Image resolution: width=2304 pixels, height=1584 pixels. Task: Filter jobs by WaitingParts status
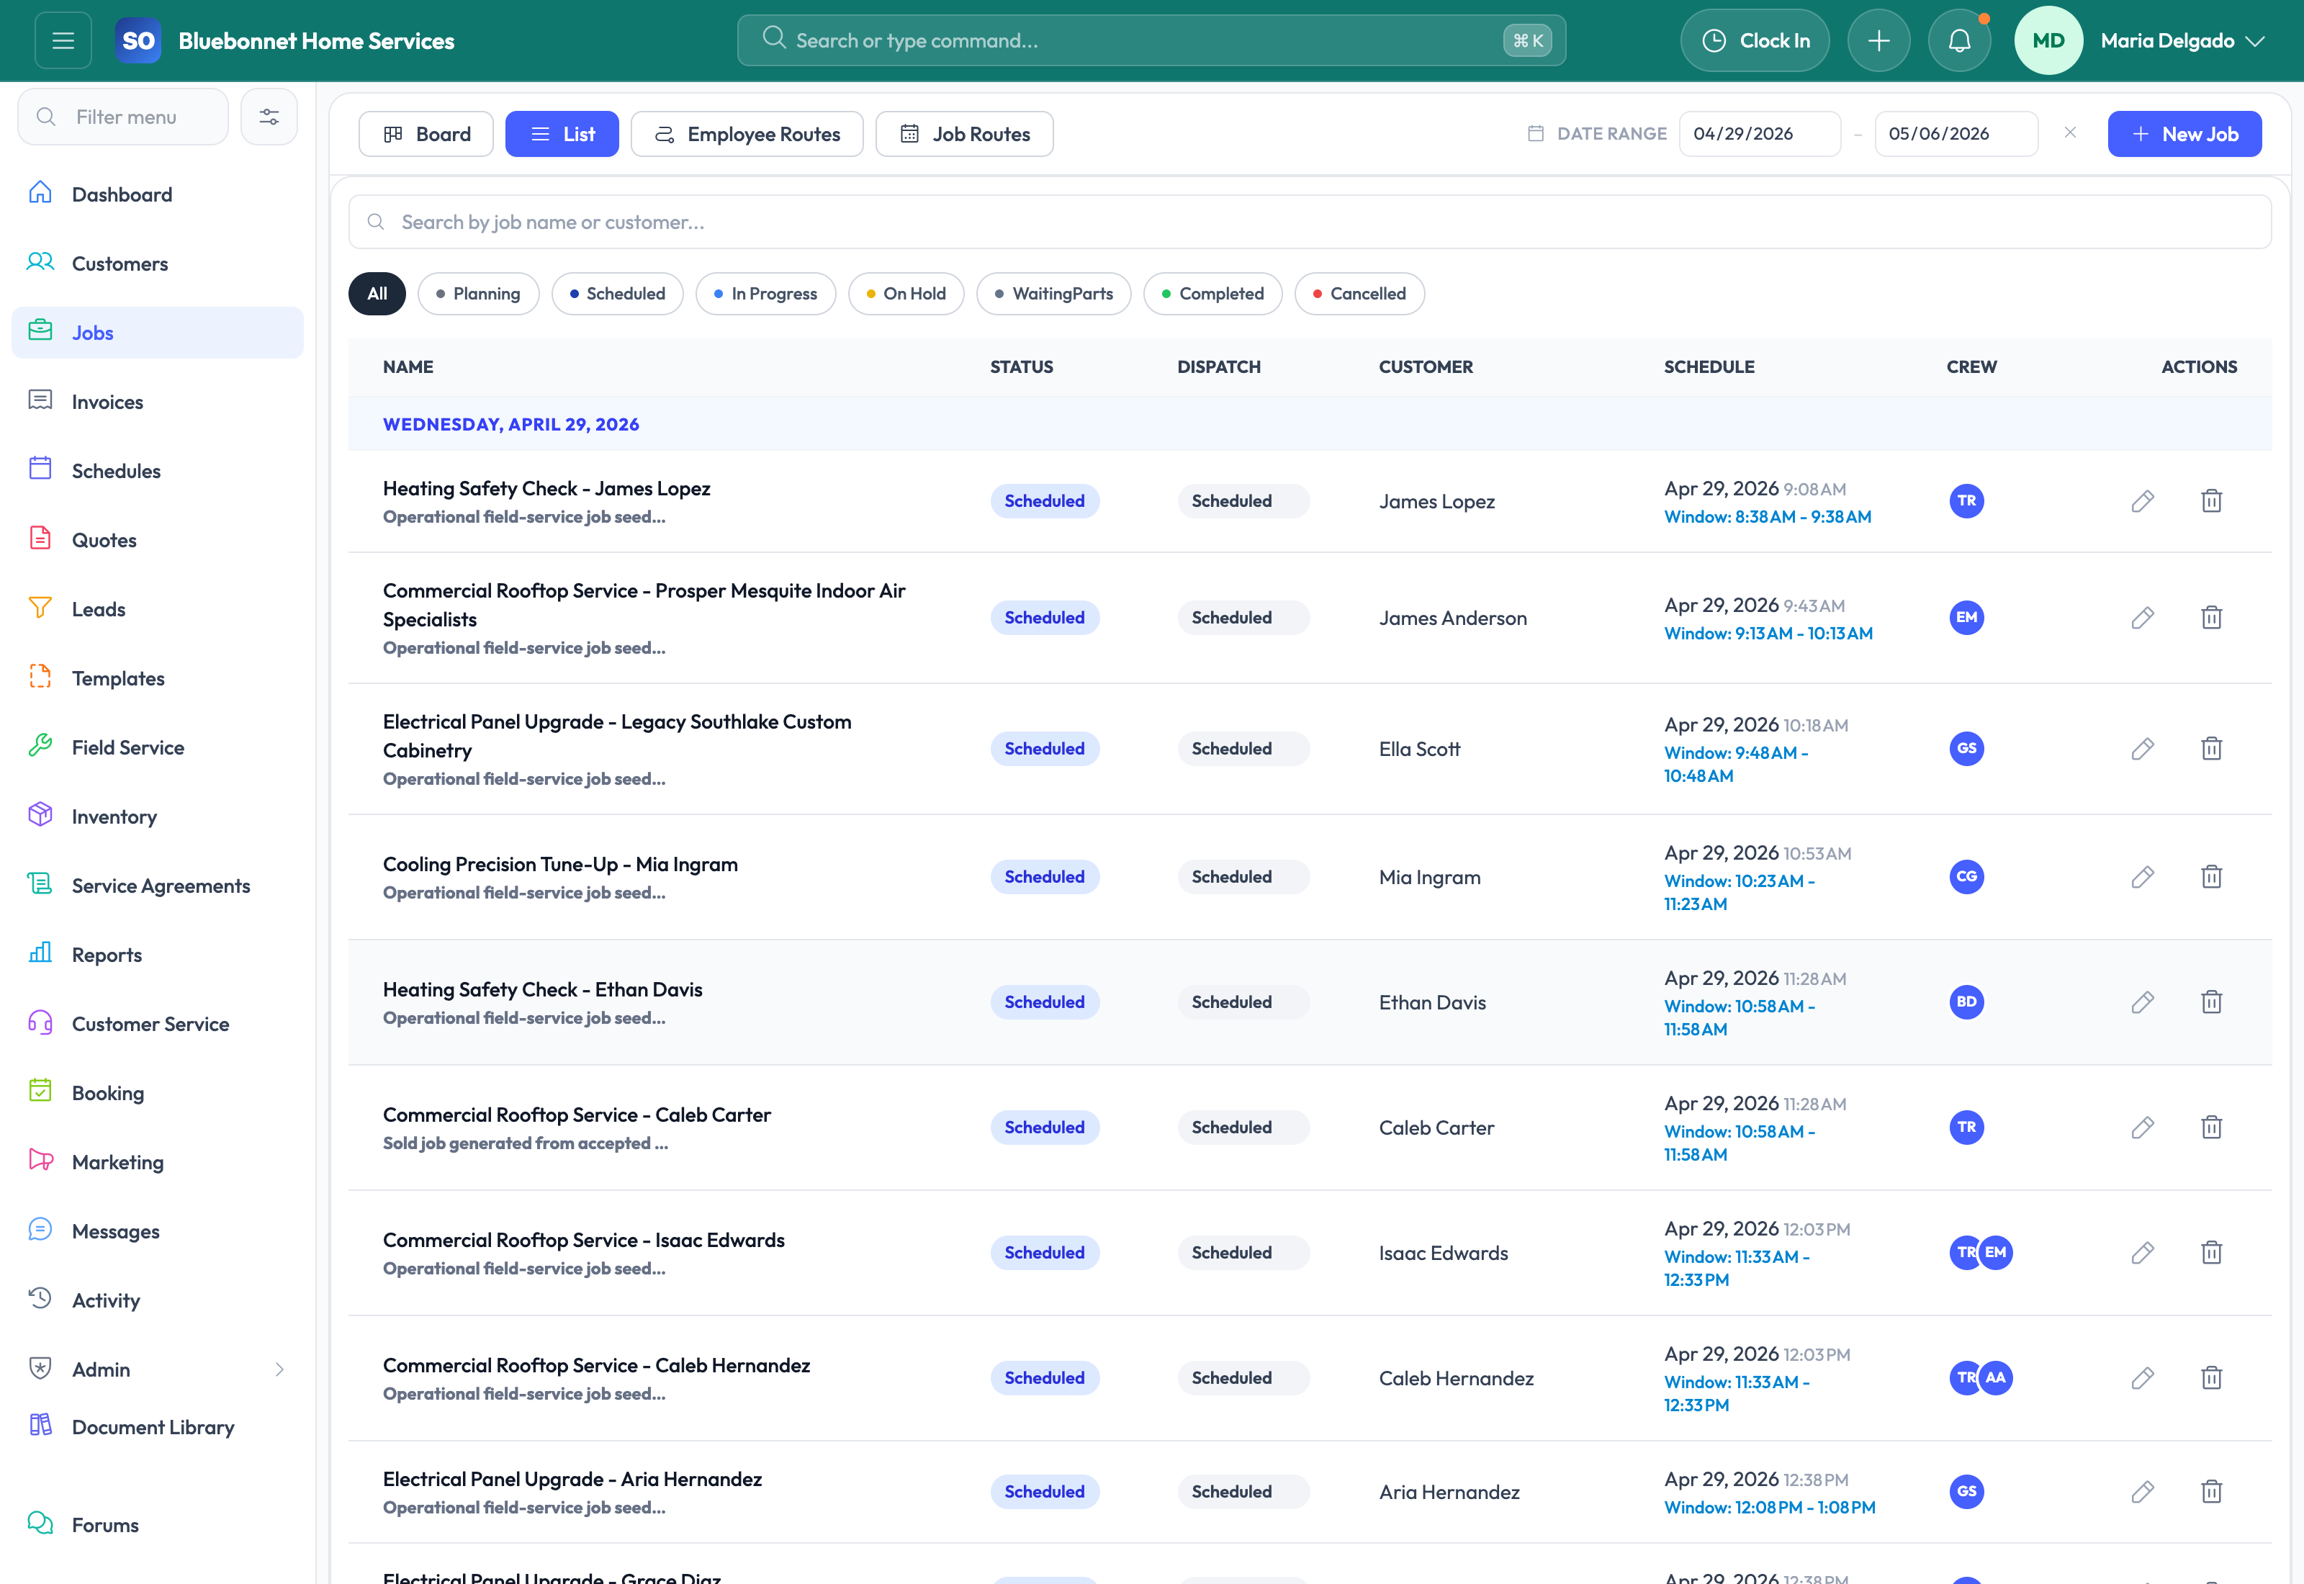point(1054,294)
